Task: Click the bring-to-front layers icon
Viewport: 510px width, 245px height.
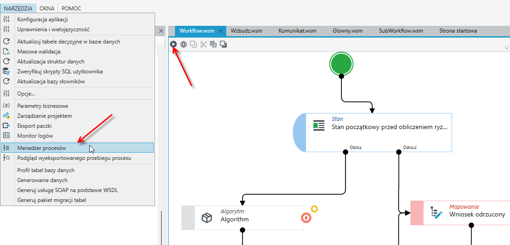Action: 214,44
